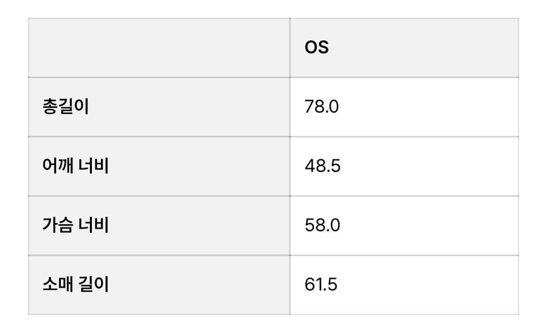Pick the chest width measurement under OS
Image resolution: width=547 pixels, height=335 pixels.
pyautogui.click(x=322, y=225)
